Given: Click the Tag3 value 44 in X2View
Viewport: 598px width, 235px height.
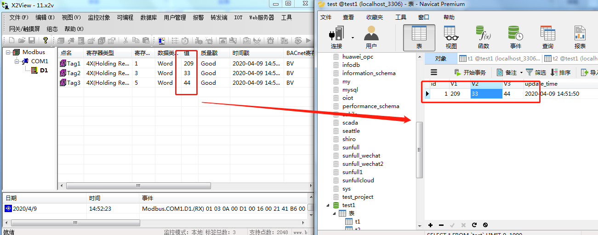Looking at the screenshot, I should pyautogui.click(x=187, y=83).
